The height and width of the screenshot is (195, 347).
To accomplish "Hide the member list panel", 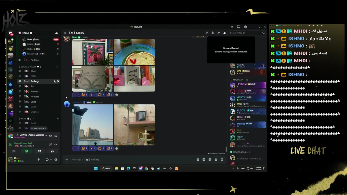I will point(224,33).
